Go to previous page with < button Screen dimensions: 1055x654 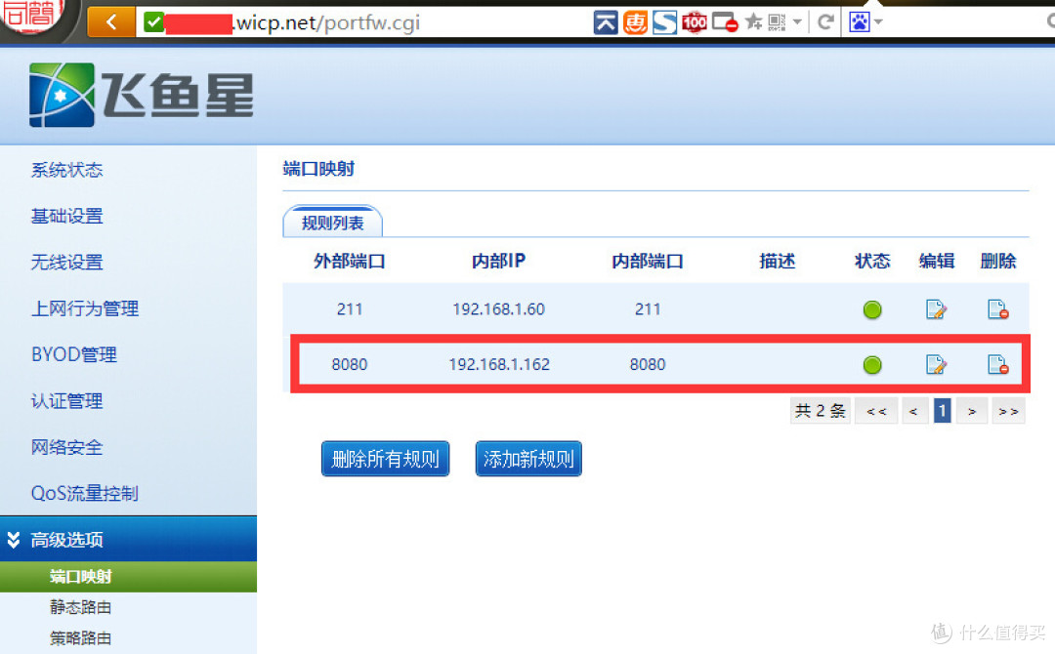[x=913, y=411]
